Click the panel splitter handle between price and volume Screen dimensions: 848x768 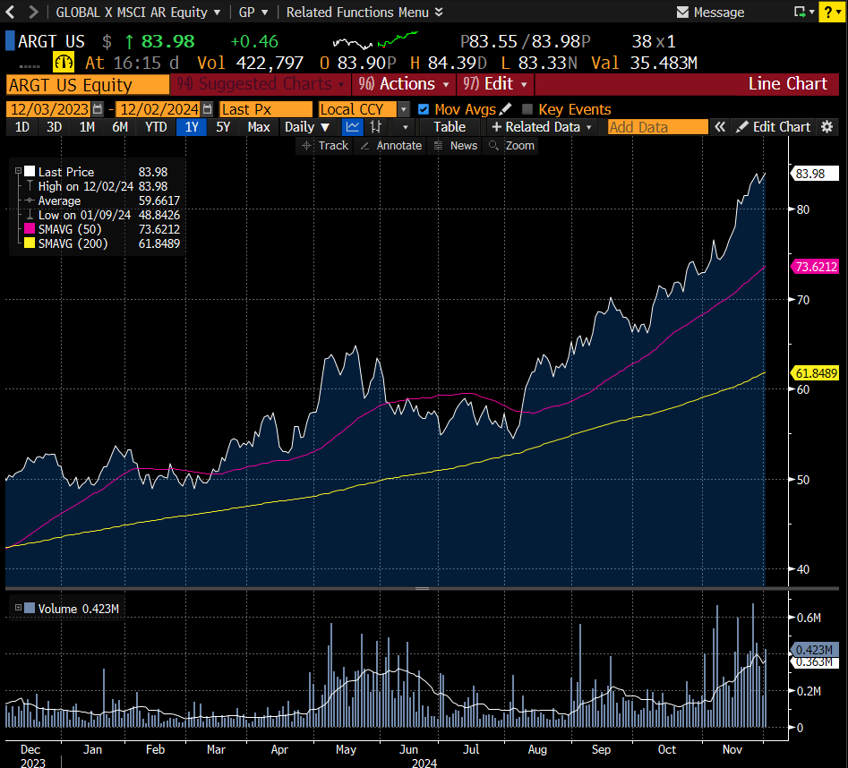coord(423,588)
